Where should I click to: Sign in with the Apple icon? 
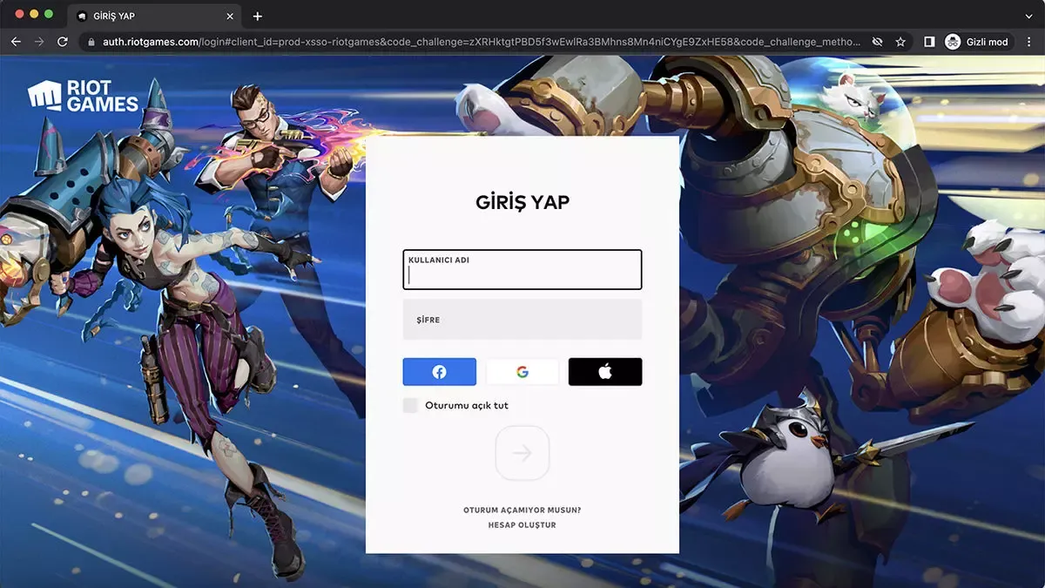pyautogui.click(x=604, y=371)
